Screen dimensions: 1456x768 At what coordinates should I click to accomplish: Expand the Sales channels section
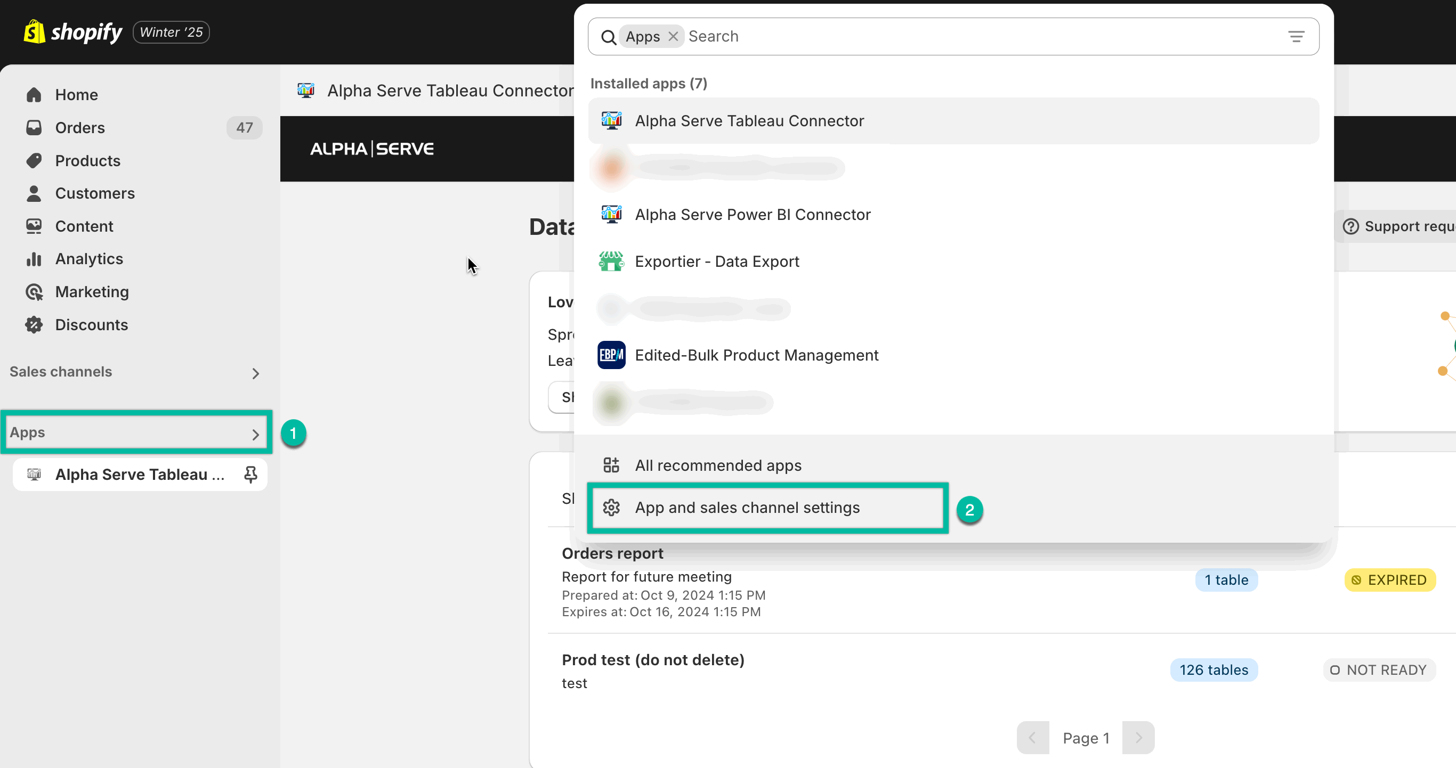tap(255, 373)
